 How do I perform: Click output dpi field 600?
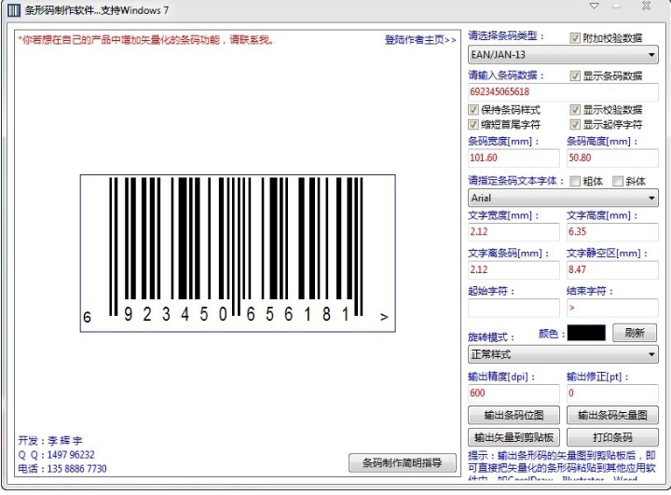(514, 393)
